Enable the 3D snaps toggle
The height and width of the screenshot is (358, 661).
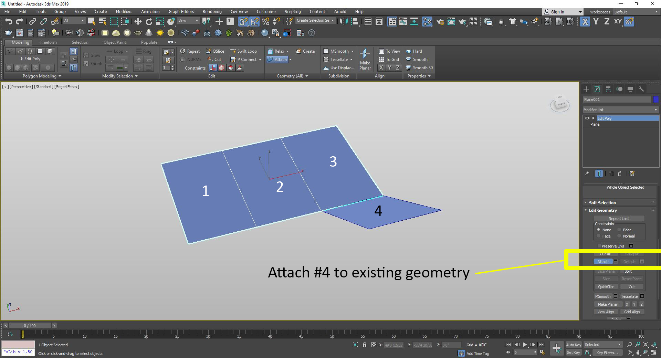[x=244, y=21]
